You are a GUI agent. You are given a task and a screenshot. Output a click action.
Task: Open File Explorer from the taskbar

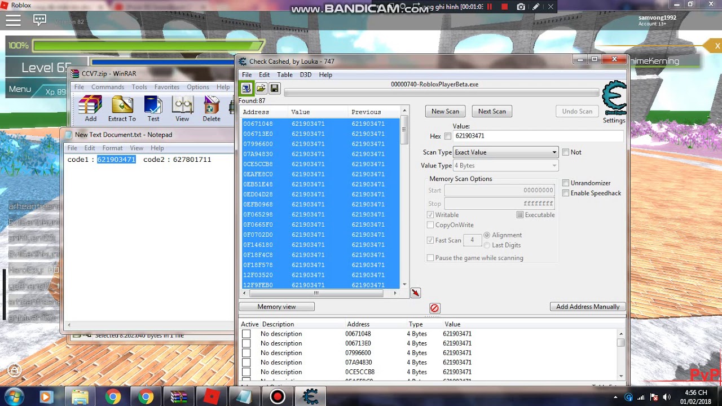click(x=80, y=397)
